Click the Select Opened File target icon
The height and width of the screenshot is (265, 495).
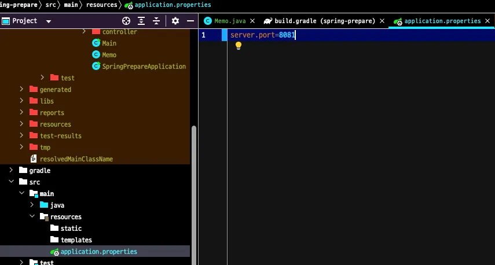tap(126, 21)
